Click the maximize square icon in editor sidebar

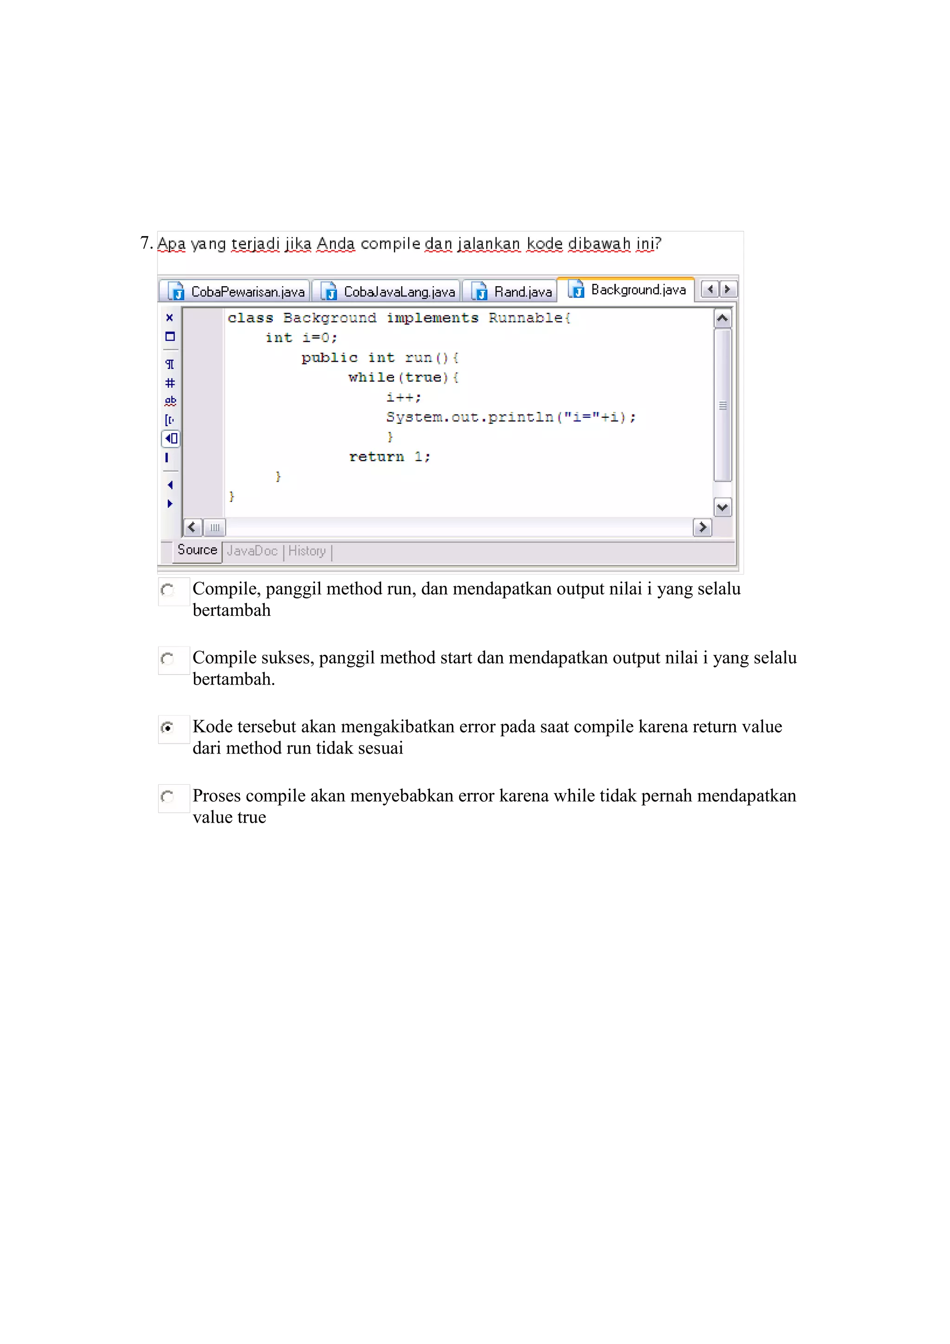point(170,337)
